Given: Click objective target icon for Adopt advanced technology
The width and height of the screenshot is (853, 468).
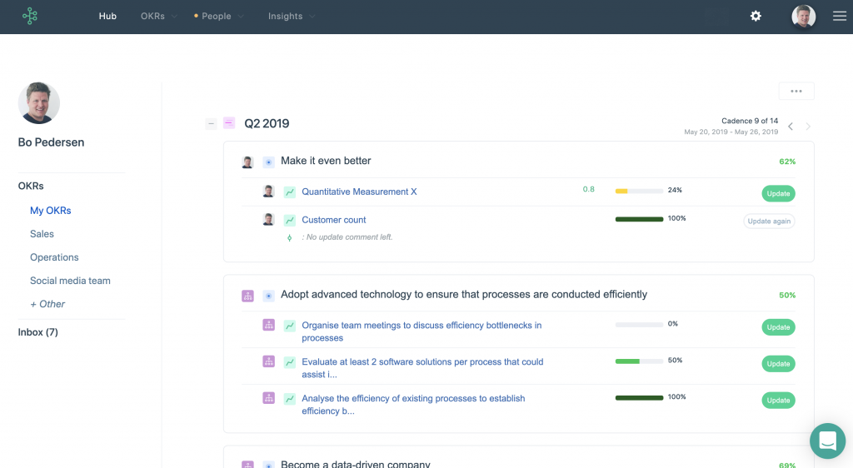Looking at the screenshot, I should (x=268, y=296).
